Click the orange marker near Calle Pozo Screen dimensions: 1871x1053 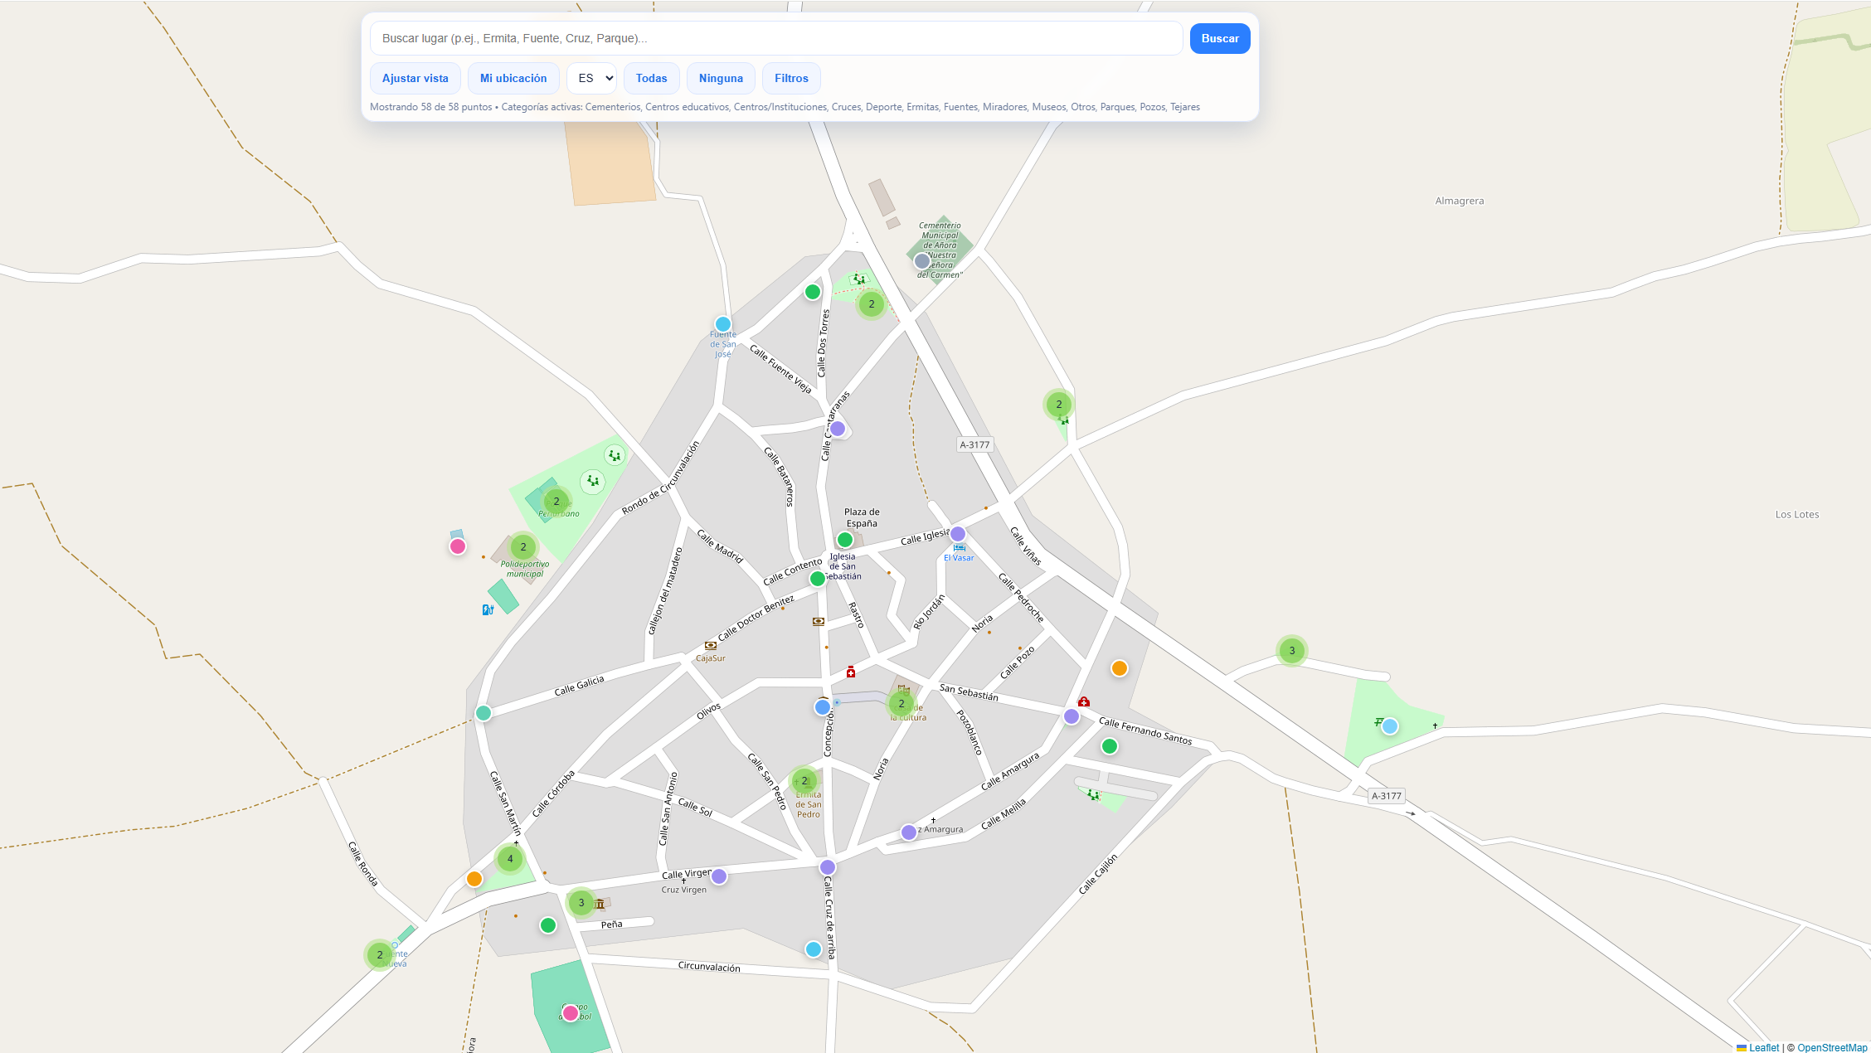coord(1119,667)
